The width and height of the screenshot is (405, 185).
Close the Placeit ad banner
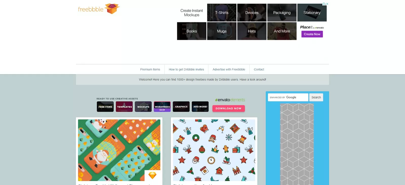click(327, 4)
